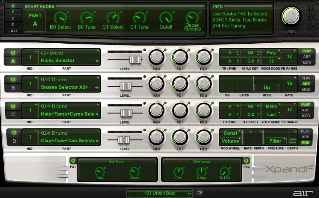319x198 pixels.
Task: Open Part A Poly voice mode dropdown
Action: 271,53
